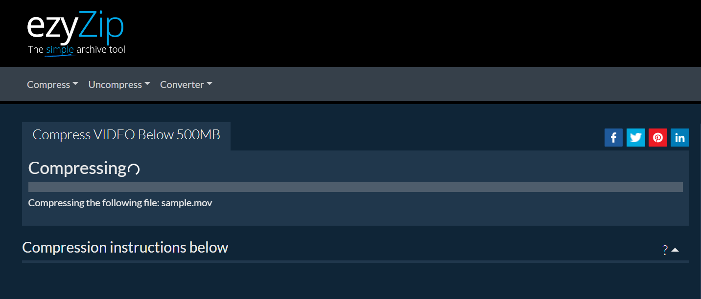This screenshot has width=701, height=299.
Task: Share the page on Twitter
Action: click(x=635, y=138)
